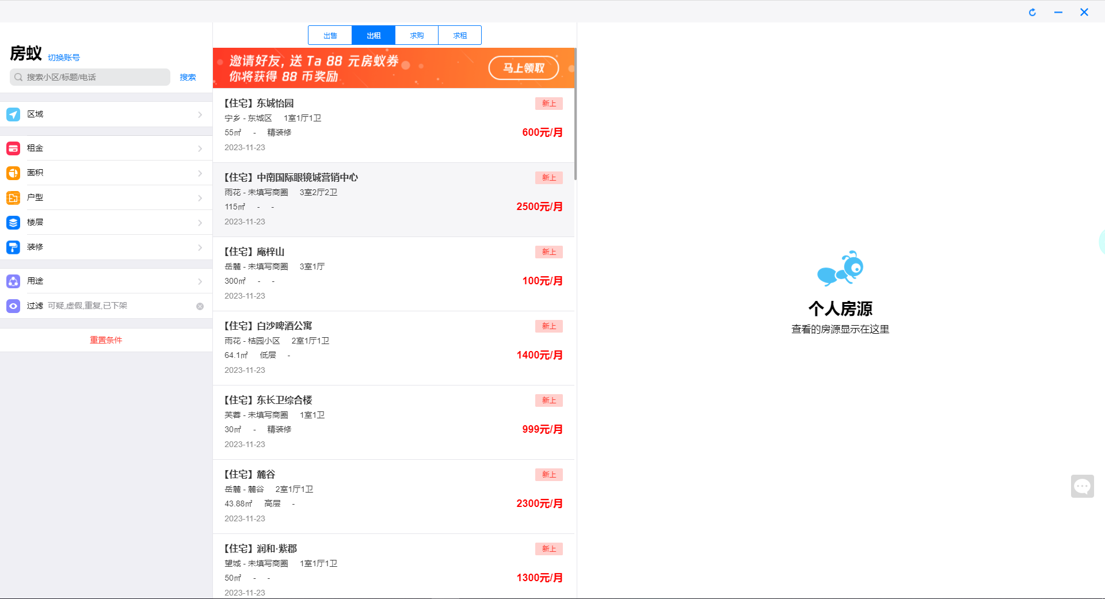Click the blue 楼层 layers icon
This screenshot has width=1105, height=599.
coord(13,223)
